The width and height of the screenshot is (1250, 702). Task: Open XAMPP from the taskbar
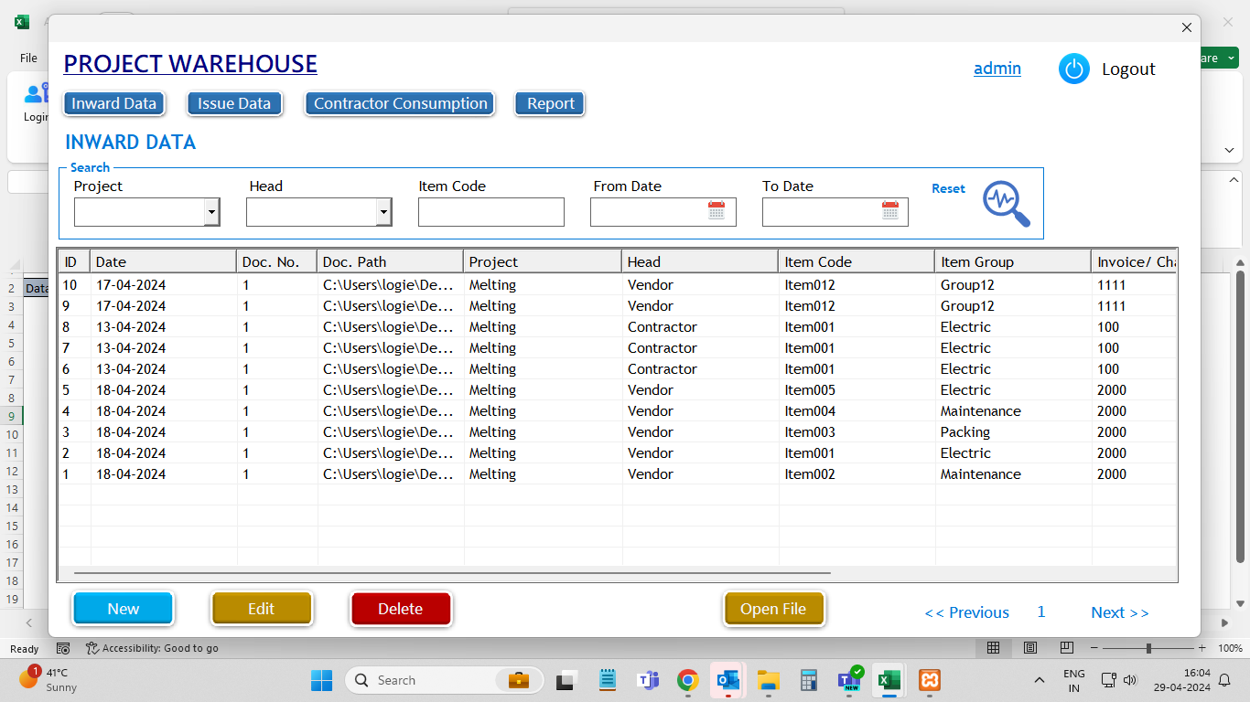(x=929, y=680)
